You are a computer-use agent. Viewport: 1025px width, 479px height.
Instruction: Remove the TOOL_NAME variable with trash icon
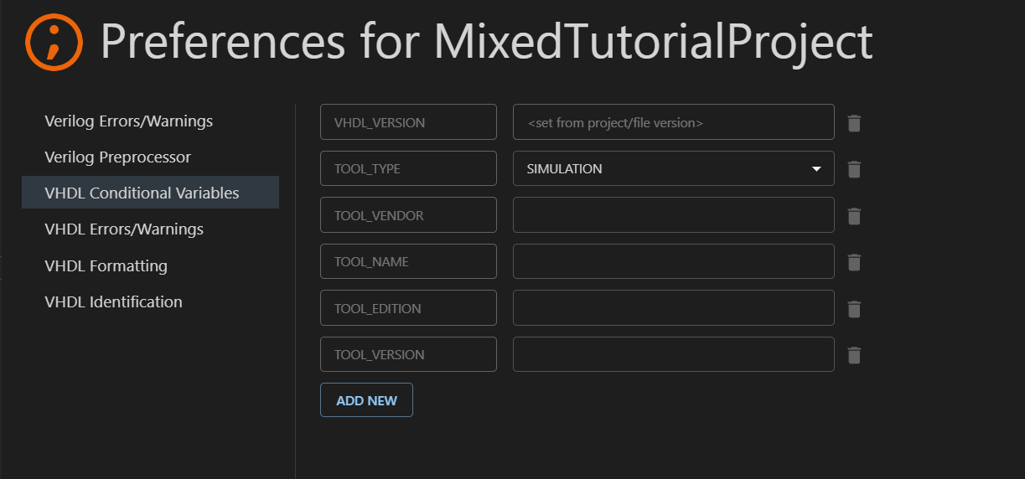click(854, 262)
